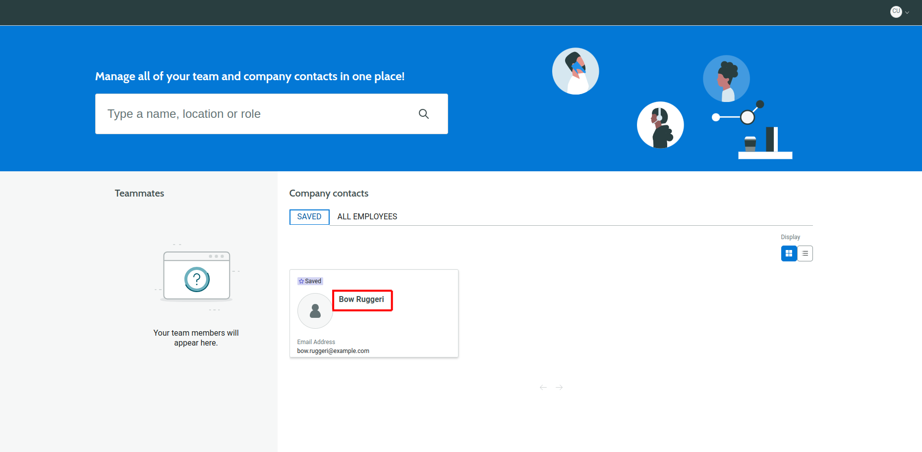Open the CU user avatar menu
Screen dimensions: 922x452
pyautogui.click(x=896, y=11)
